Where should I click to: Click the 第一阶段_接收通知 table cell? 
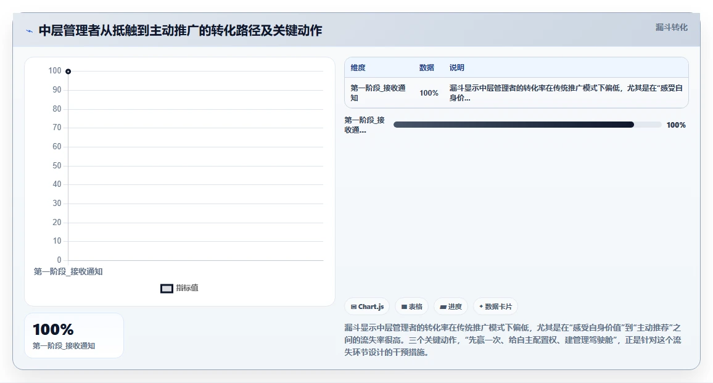click(x=378, y=93)
